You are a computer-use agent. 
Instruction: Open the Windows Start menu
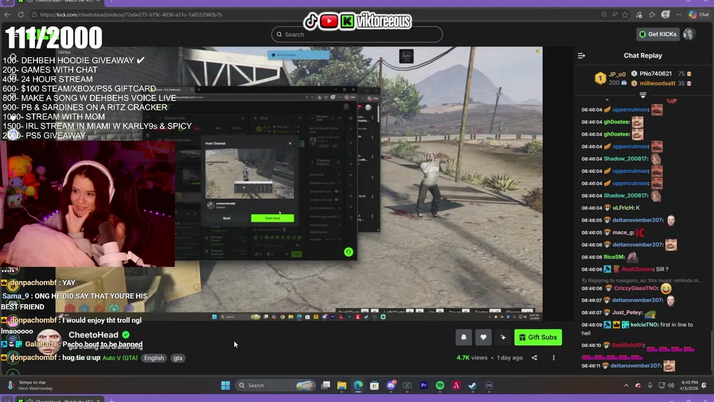pyautogui.click(x=225, y=385)
